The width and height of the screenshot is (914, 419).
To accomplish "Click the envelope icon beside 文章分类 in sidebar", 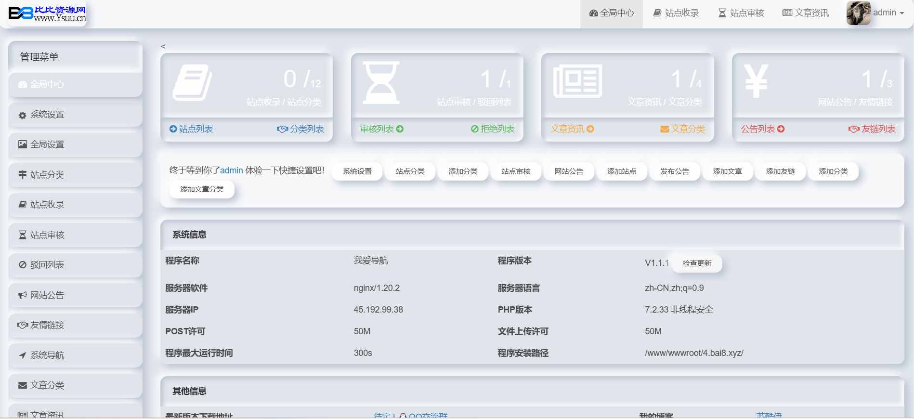I will click(23, 385).
